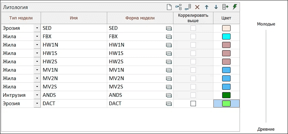Image resolution: width=288 pixels, height=134 pixels.
Task: Toggle correlate above checkbox in DACT row
Action: point(193,104)
